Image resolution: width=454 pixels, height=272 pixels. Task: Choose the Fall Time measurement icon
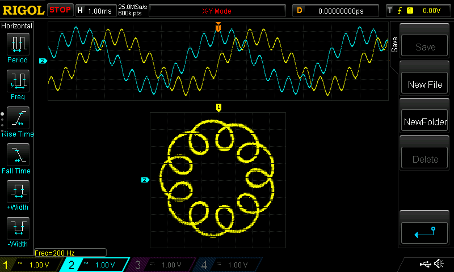coord(18,155)
